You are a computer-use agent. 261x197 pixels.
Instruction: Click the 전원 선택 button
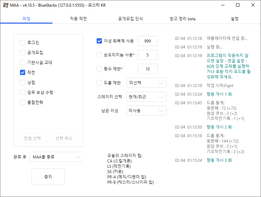(x=32, y=138)
